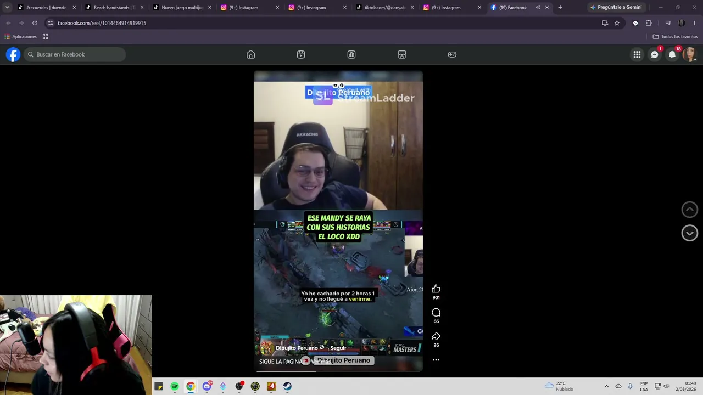
Task: Seek in the reel progress bar
Action: pyautogui.click(x=338, y=371)
